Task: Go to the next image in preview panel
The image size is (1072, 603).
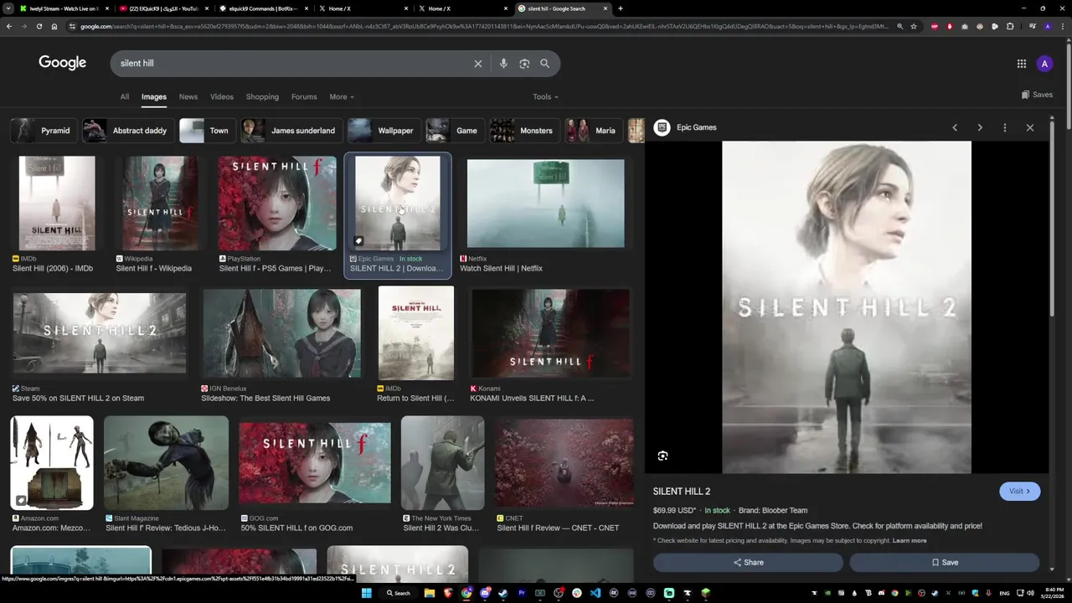Action: click(x=980, y=127)
